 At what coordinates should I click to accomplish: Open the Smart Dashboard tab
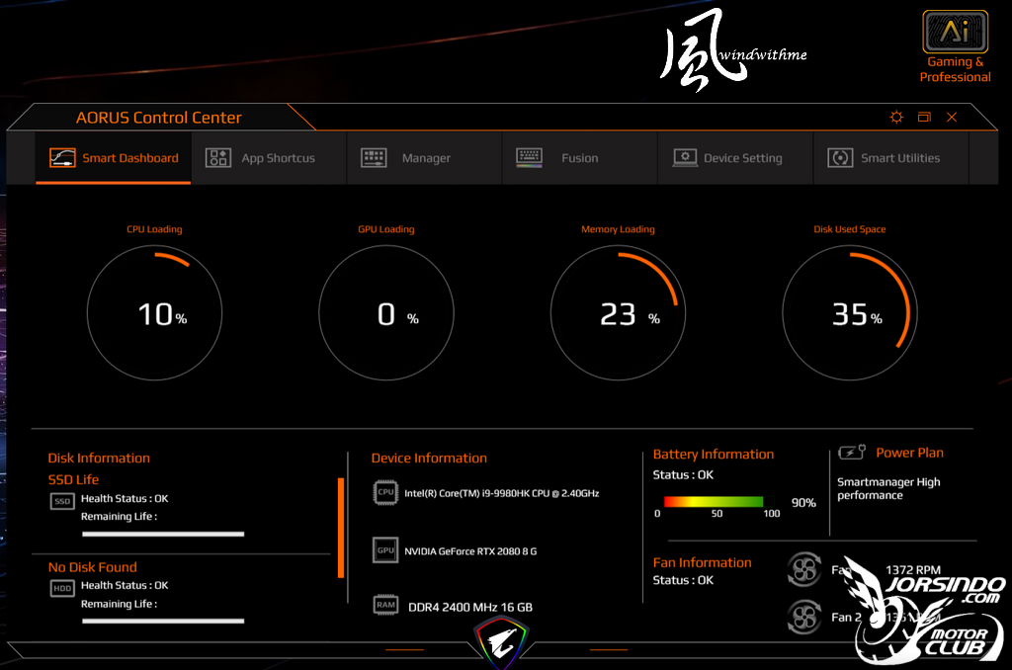(x=114, y=158)
